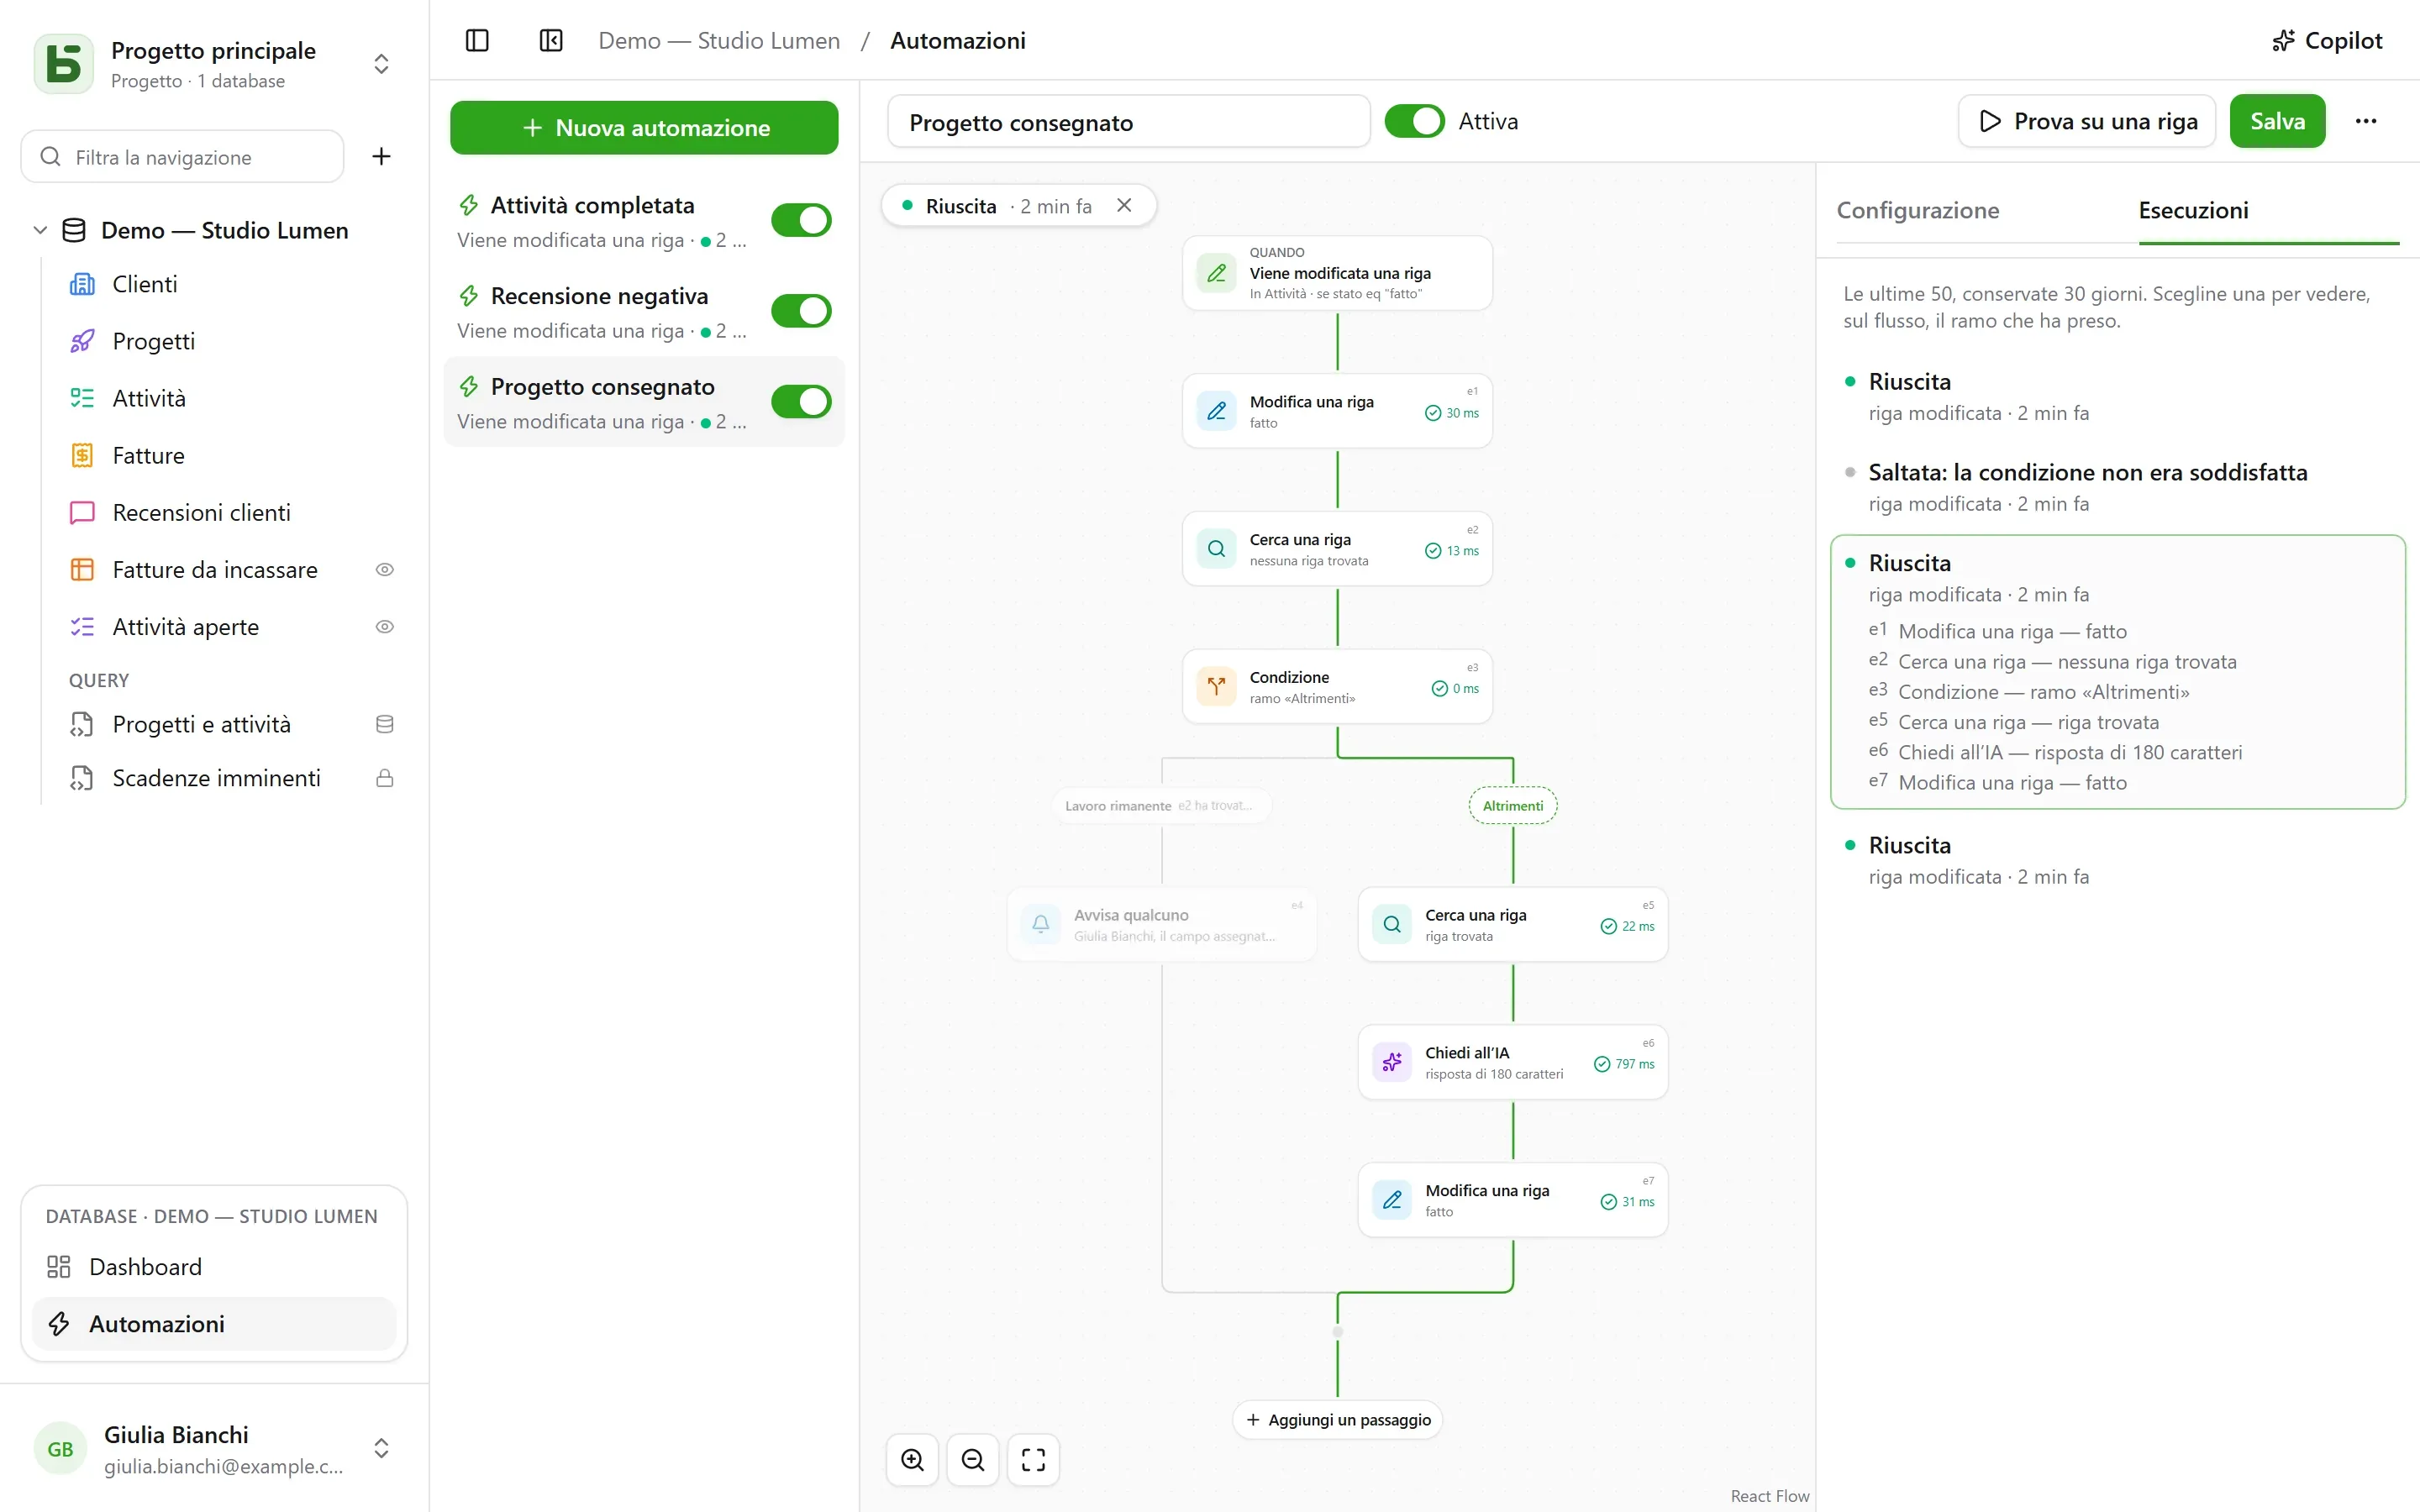Switch to the Esecuzioni tab
The width and height of the screenshot is (2420, 1512).
2193,210
